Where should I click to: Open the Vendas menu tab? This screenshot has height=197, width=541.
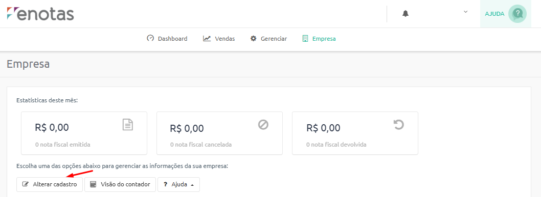coord(219,39)
